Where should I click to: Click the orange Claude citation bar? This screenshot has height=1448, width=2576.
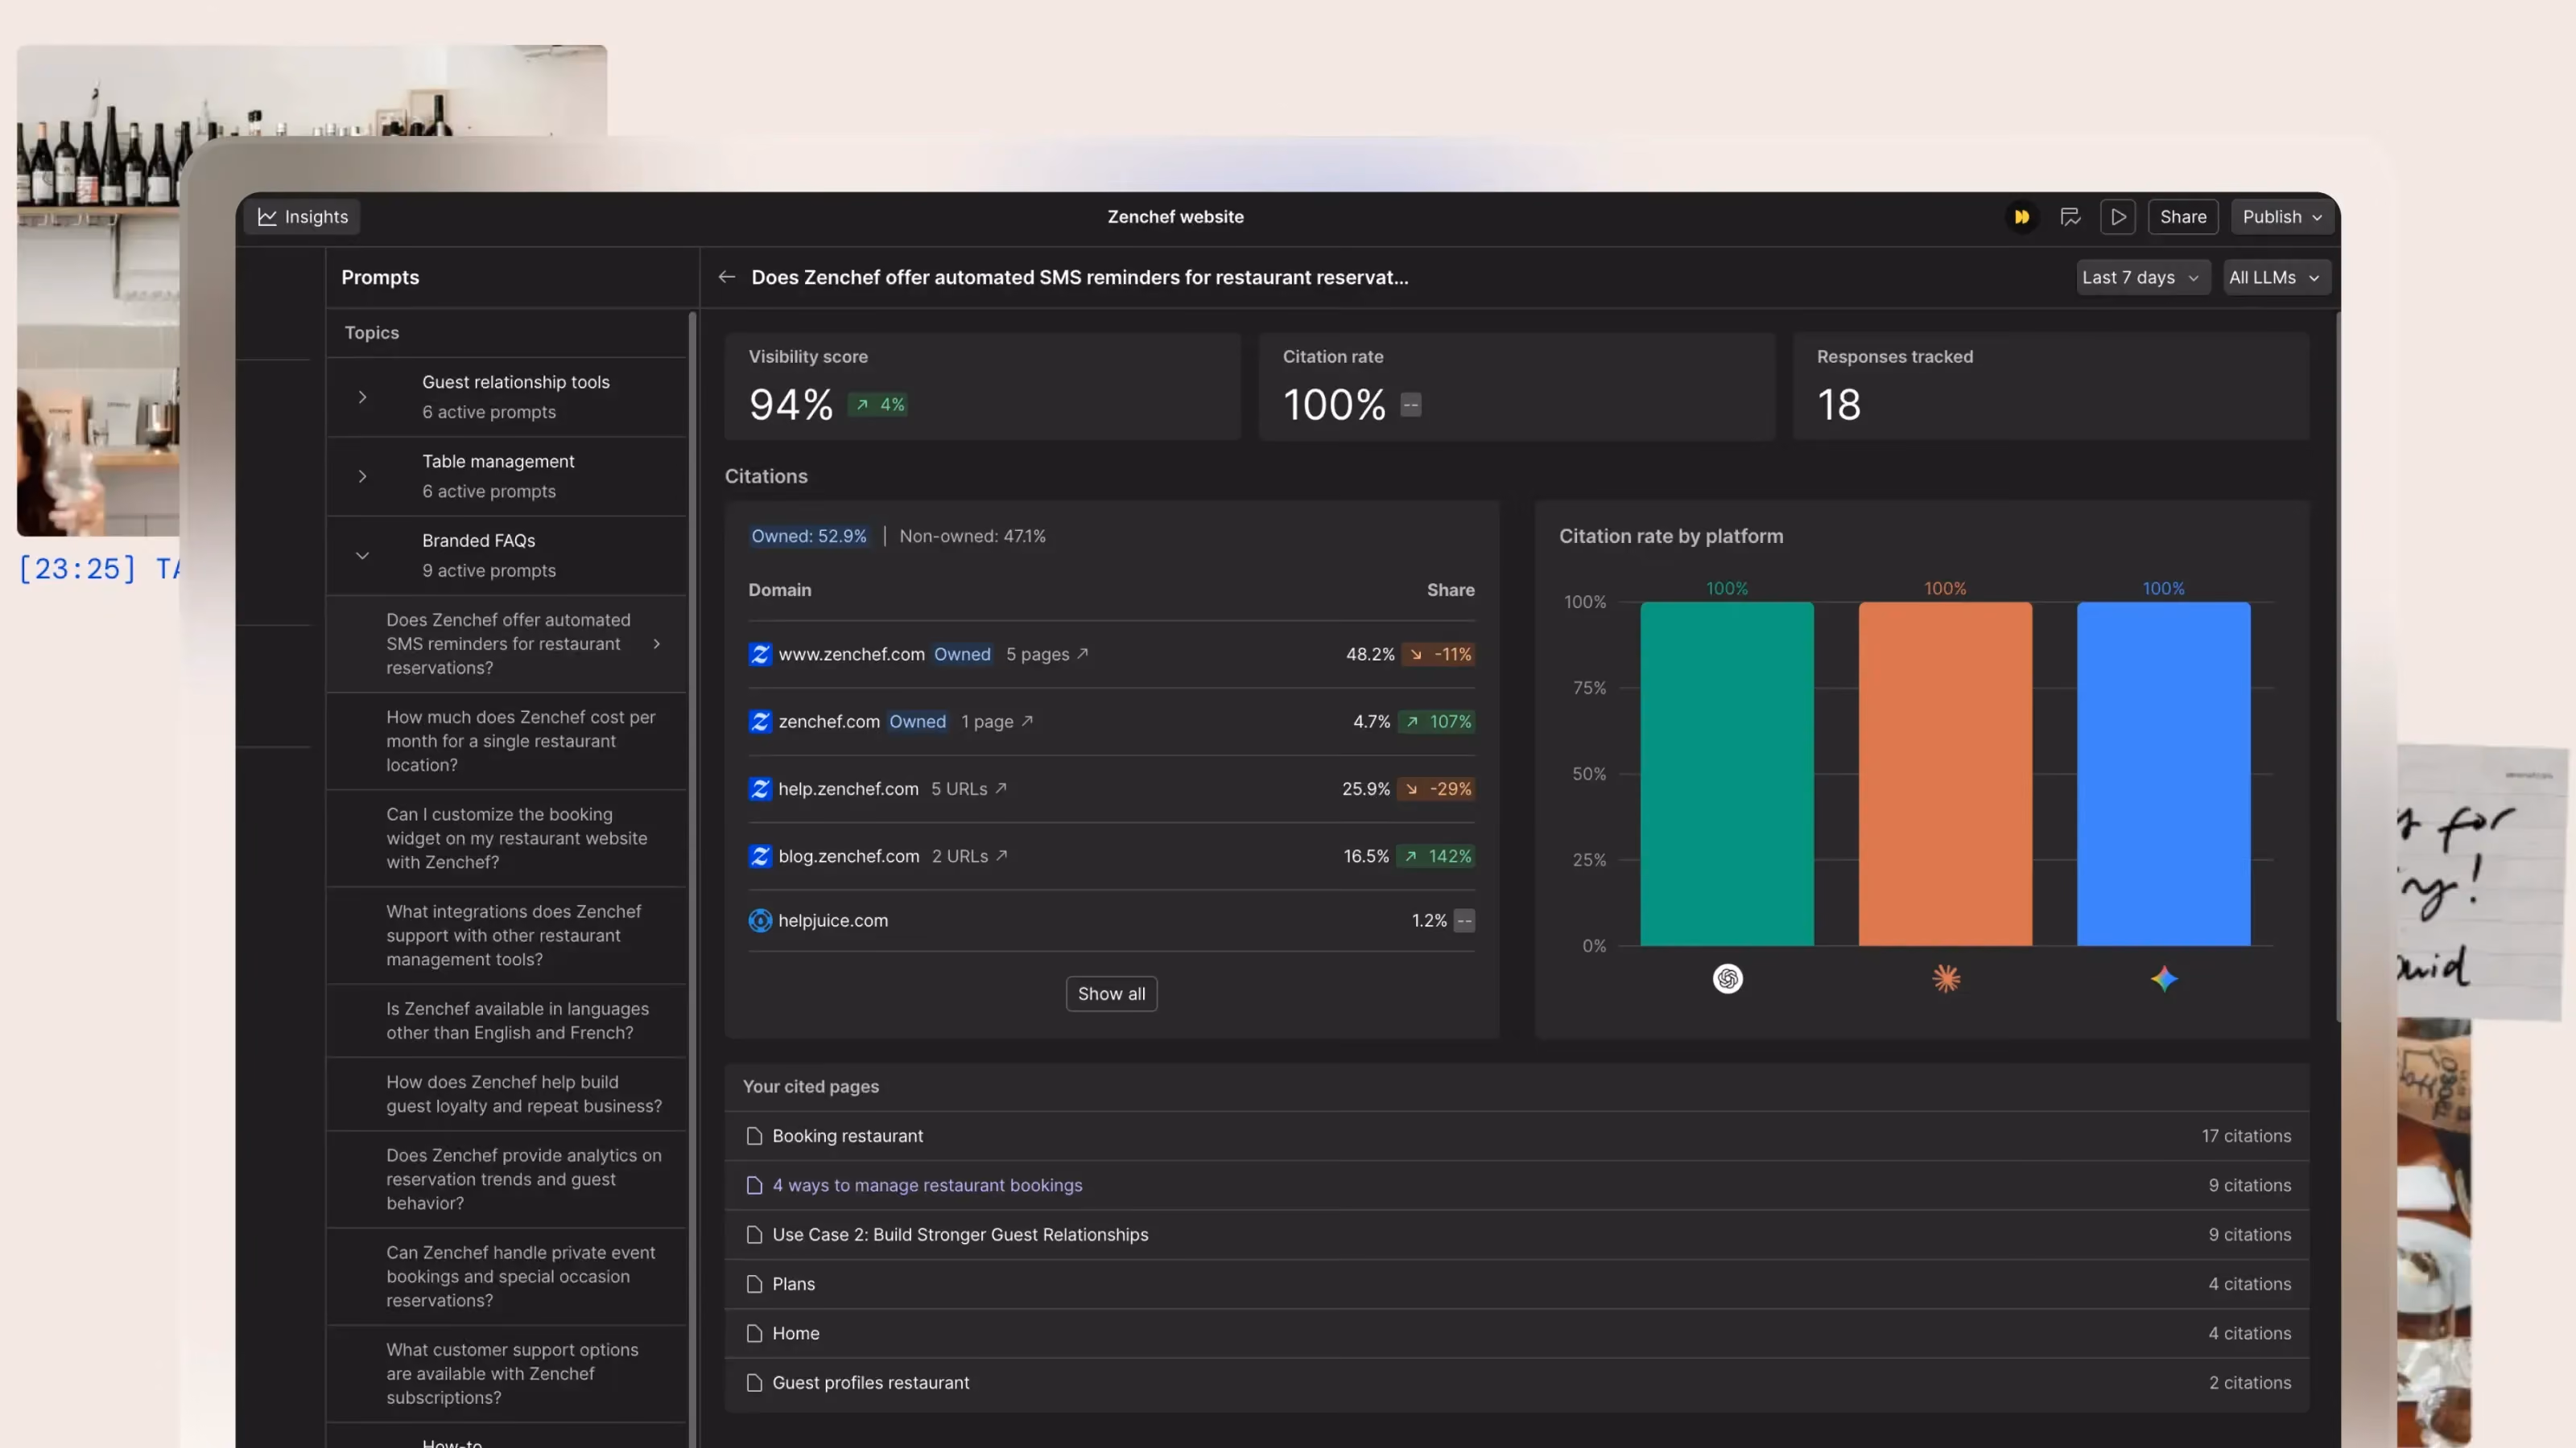coord(1945,773)
